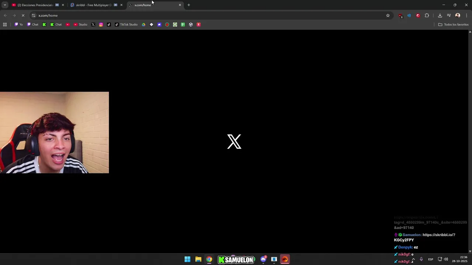Open the white diamond bookmark icon
This screenshot has height=265, width=472.
[x=151, y=25]
